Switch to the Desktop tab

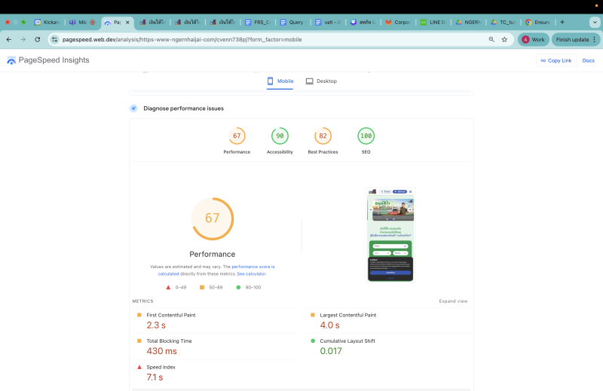pos(321,81)
